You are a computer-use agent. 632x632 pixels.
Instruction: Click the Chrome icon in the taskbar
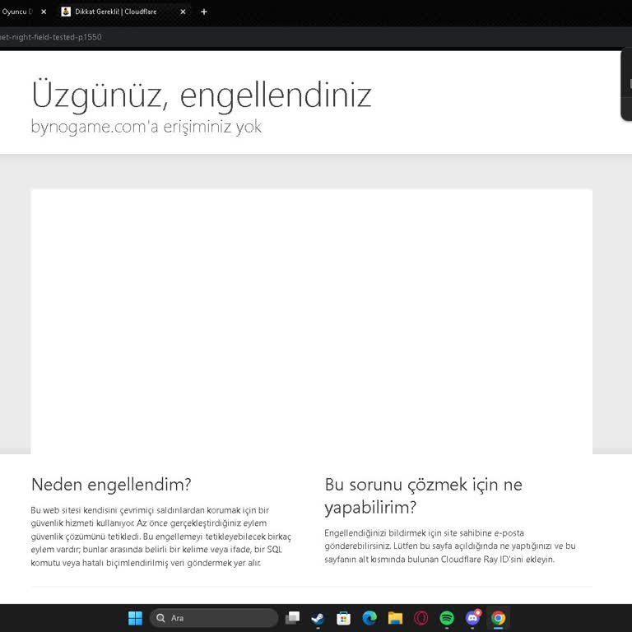click(x=498, y=618)
